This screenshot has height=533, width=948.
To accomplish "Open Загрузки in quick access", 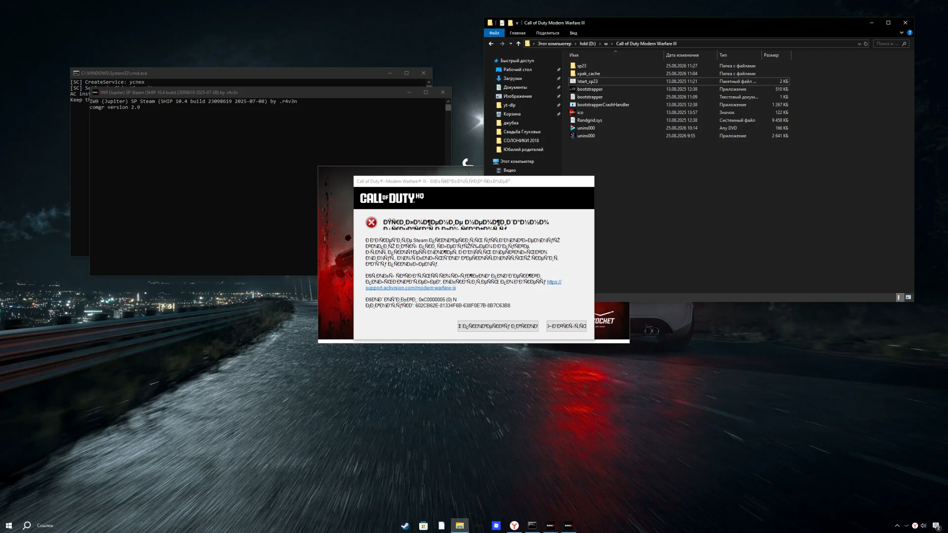I will click(x=513, y=78).
